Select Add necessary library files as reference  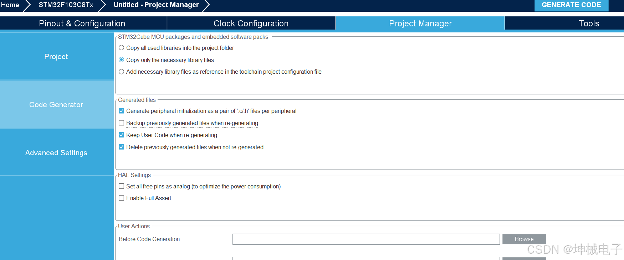tap(122, 72)
